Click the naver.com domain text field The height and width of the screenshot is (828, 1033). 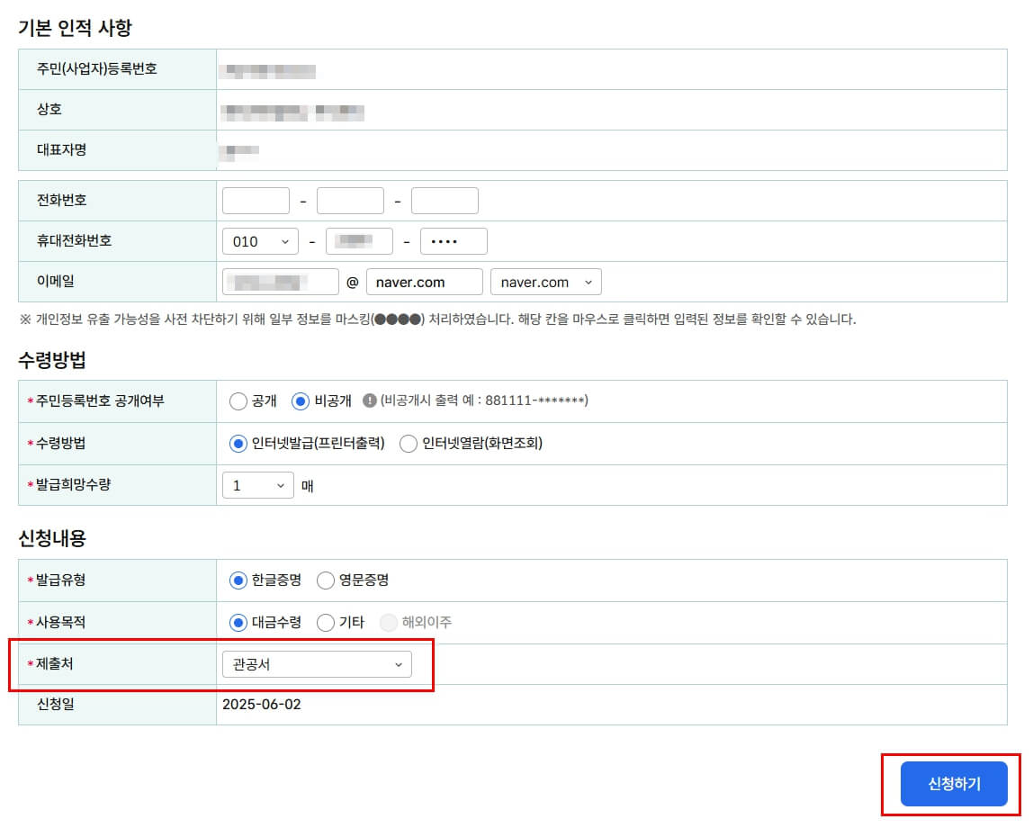(425, 282)
